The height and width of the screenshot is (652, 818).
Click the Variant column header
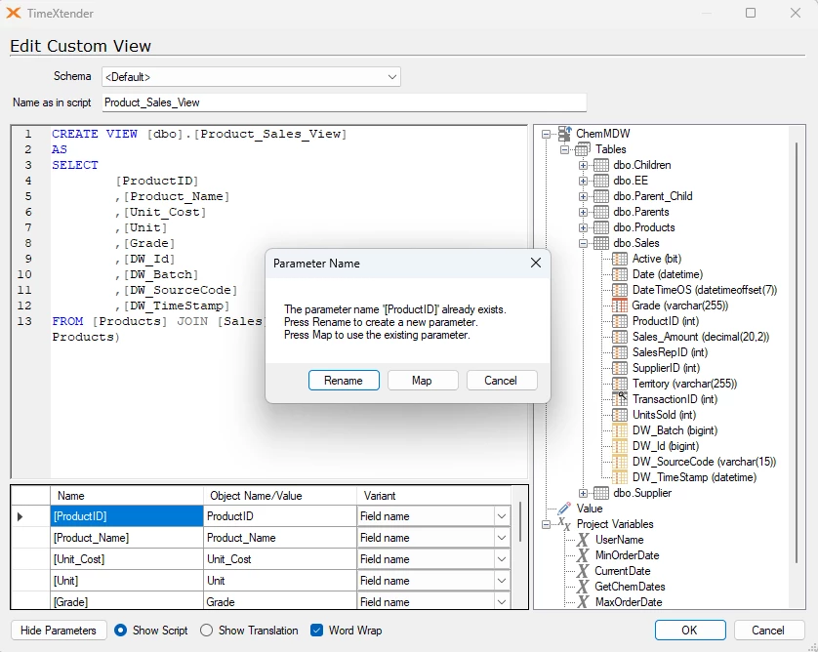(433, 496)
